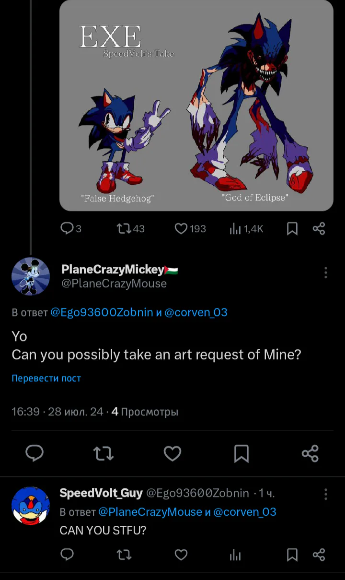
Task: Reply to PlaneCrazyMickey's art request post
Action: [34, 453]
